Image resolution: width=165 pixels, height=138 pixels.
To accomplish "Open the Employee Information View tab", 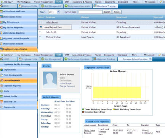I will pyautogui.click(x=135, y=59).
